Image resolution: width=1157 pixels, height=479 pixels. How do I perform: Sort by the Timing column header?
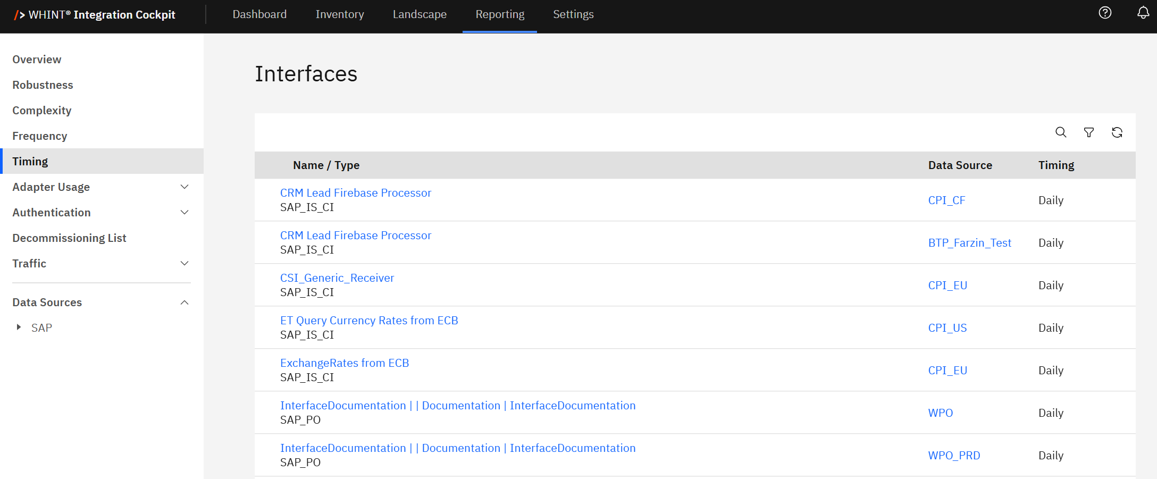pos(1056,165)
